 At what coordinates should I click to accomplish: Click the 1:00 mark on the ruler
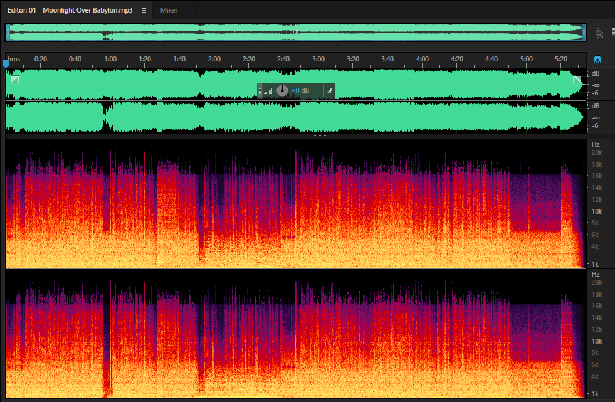(110, 59)
